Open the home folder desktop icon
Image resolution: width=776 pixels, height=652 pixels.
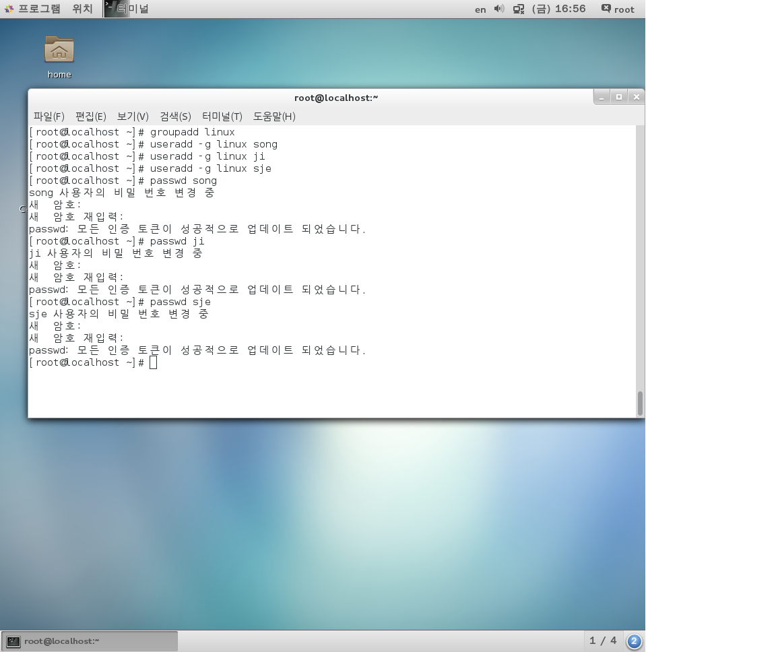59,51
